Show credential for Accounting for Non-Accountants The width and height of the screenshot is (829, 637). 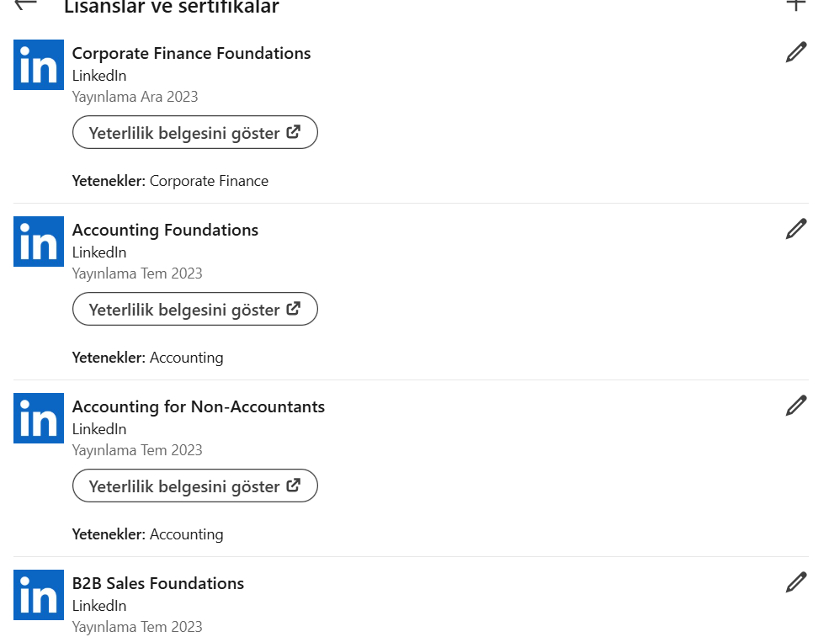click(194, 486)
